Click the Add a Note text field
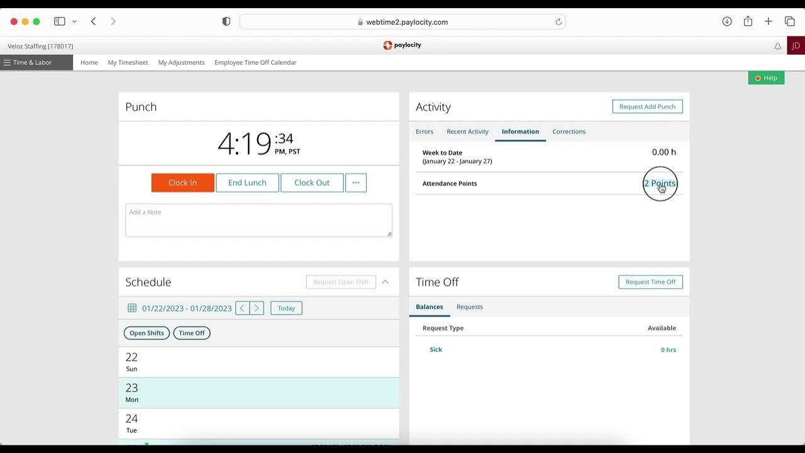Screen dimensions: 805x453 point(258,220)
